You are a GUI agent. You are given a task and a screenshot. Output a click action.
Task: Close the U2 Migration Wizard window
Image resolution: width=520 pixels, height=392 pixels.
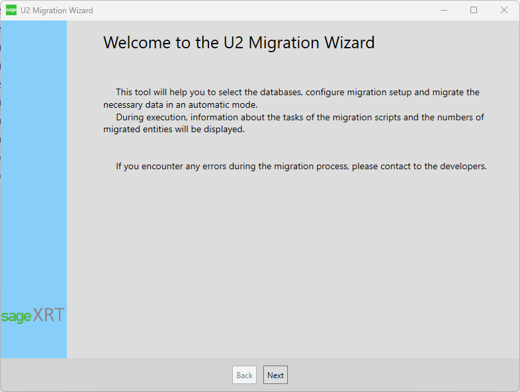pyautogui.click(x=504, y=10)
